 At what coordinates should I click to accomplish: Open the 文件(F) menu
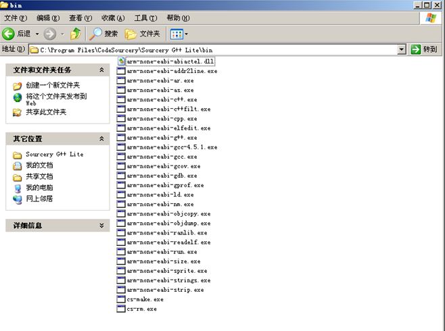pos(16,18)
